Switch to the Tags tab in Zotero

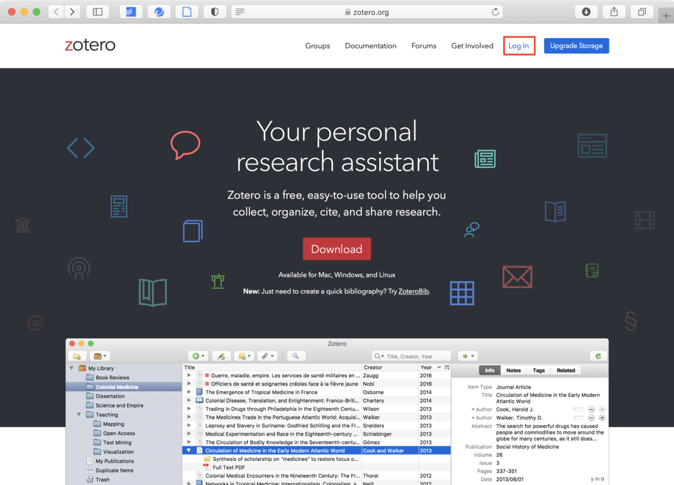(x=539, y=370)
